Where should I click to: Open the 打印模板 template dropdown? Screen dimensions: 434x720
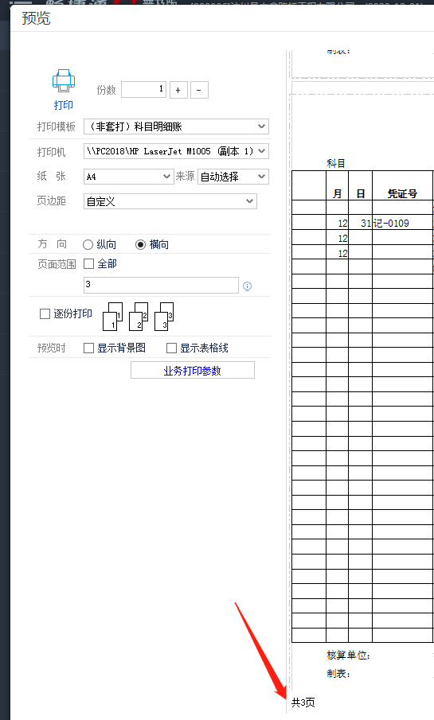tap(176, 126)
